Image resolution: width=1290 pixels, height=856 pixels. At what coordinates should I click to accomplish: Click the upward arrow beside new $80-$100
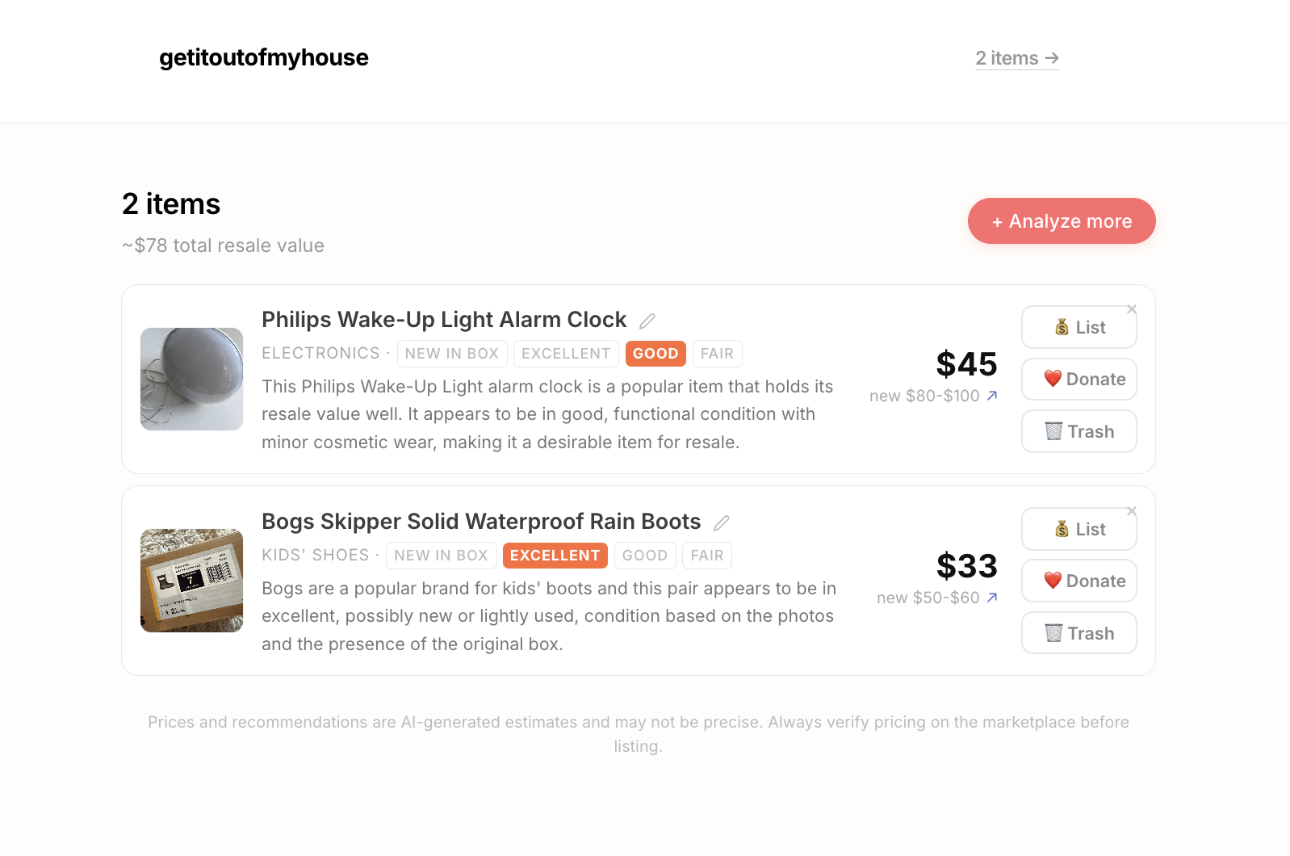[992, 396]
